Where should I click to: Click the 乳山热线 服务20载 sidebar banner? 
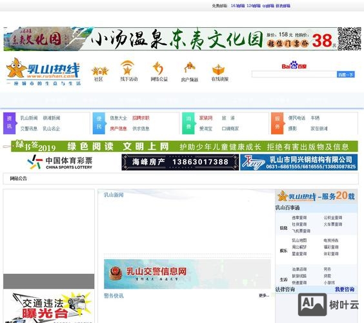tap(316, 196)
